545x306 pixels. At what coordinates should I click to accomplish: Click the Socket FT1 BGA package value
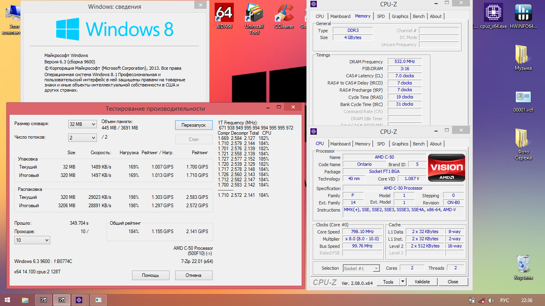[384, 172]
